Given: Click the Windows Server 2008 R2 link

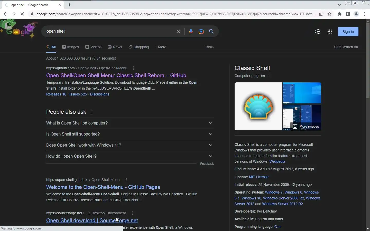Looking at the screenshot, I should [x=283, y=198].
